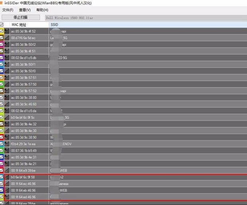Screen dimensions: 247x205
Task: Select MAC address ac:85:3d:9b:57:51
Action: click(x=24, y=78)
